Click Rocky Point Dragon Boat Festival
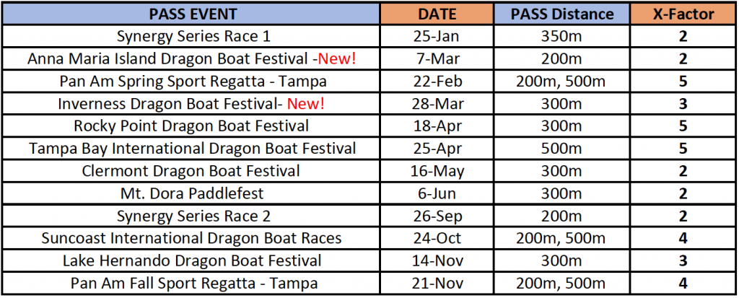 [192, 126]
